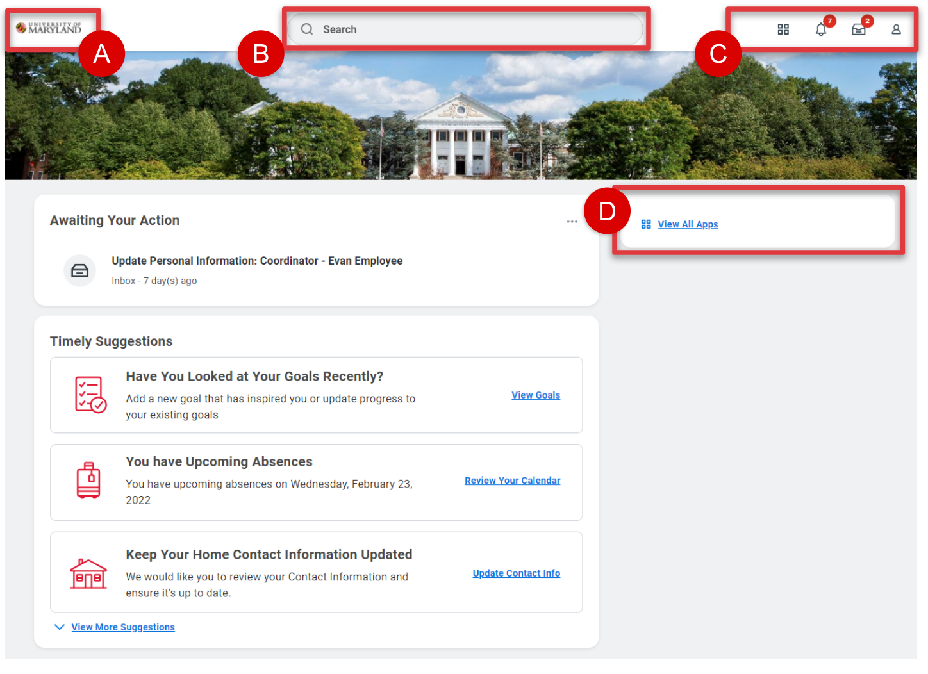The height and width of the screenshot is (674, 928).
Task: Click the grid icon next to View All Apps
Action: (646, 224)
